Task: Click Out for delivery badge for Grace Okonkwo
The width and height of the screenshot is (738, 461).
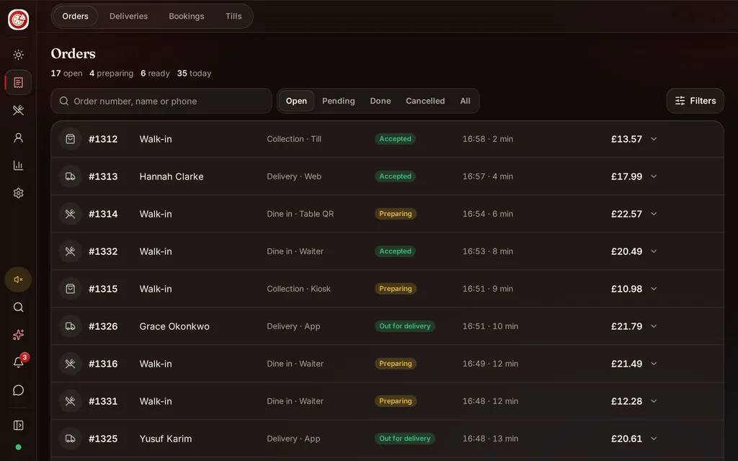Action: [405, 326]
